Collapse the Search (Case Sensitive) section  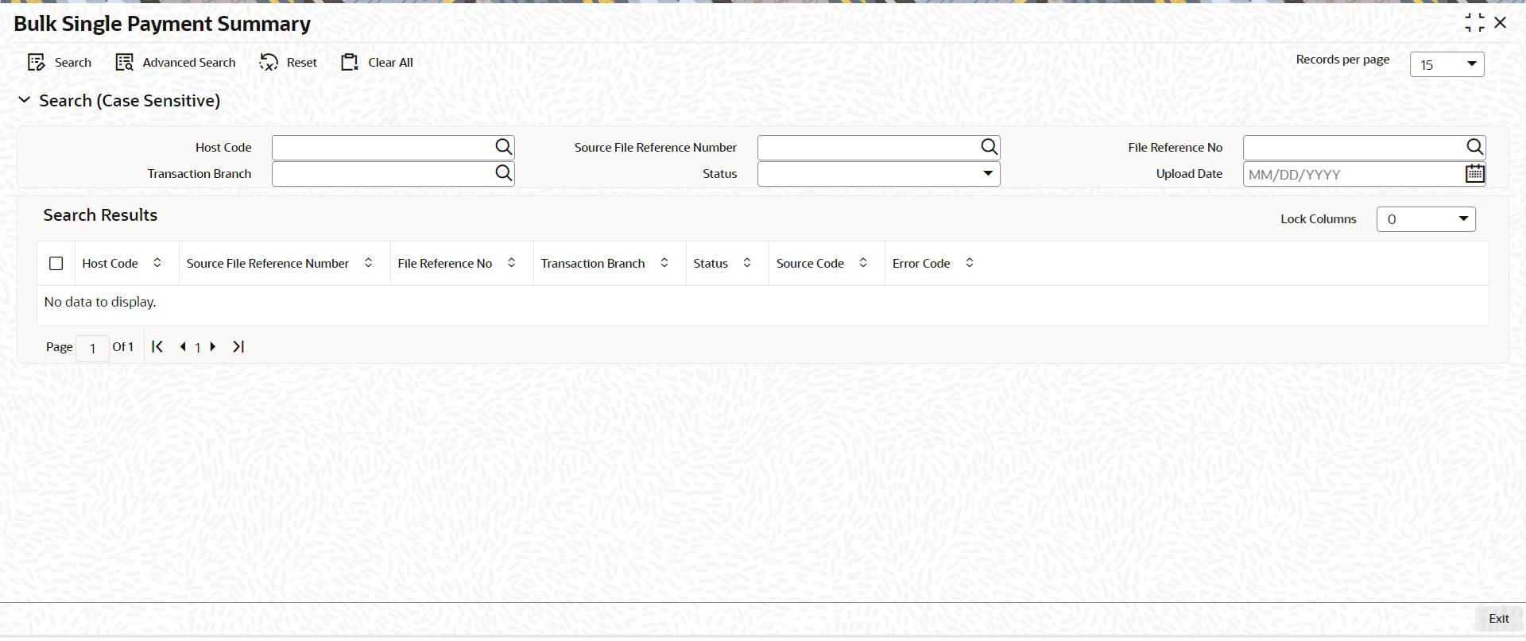pyautogui.click(x=25, y=100)
